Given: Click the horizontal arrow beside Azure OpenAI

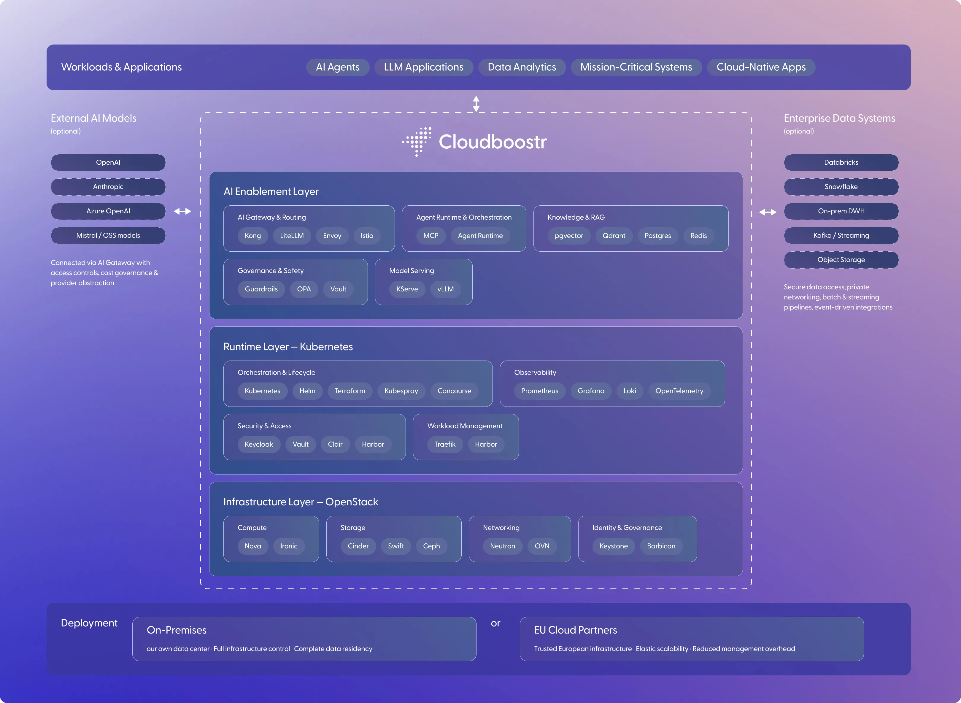Looking at the screenshot, I should (x=182, y=211).
